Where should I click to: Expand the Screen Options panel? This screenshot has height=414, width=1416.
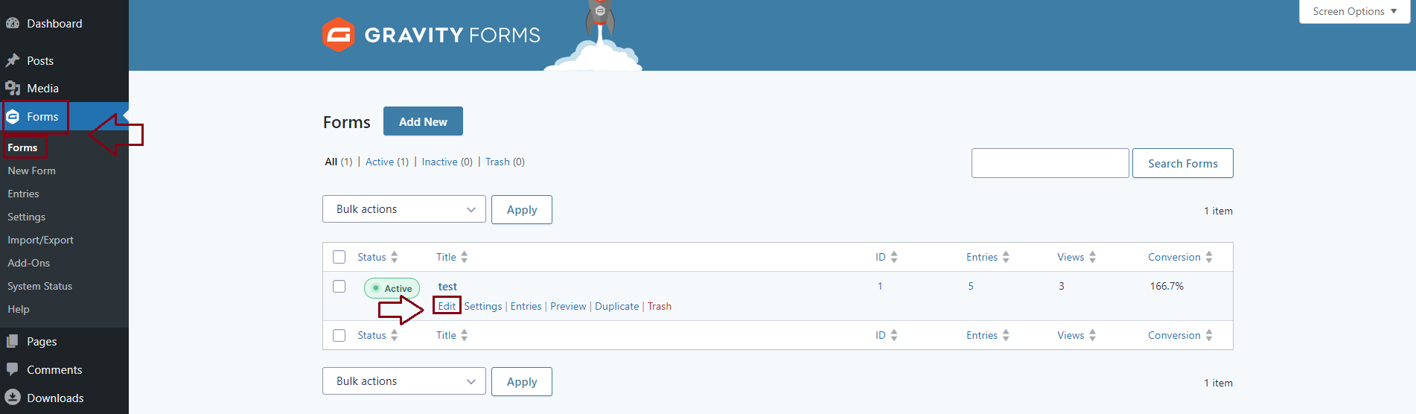[1355, 11]
